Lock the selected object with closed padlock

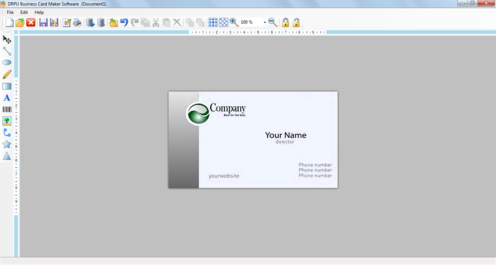coord(285,23)
